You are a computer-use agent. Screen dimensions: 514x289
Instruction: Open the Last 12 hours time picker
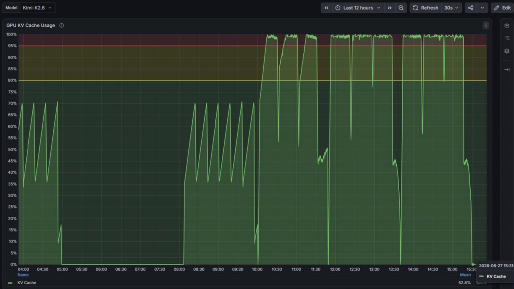click(x=358, y=8)
